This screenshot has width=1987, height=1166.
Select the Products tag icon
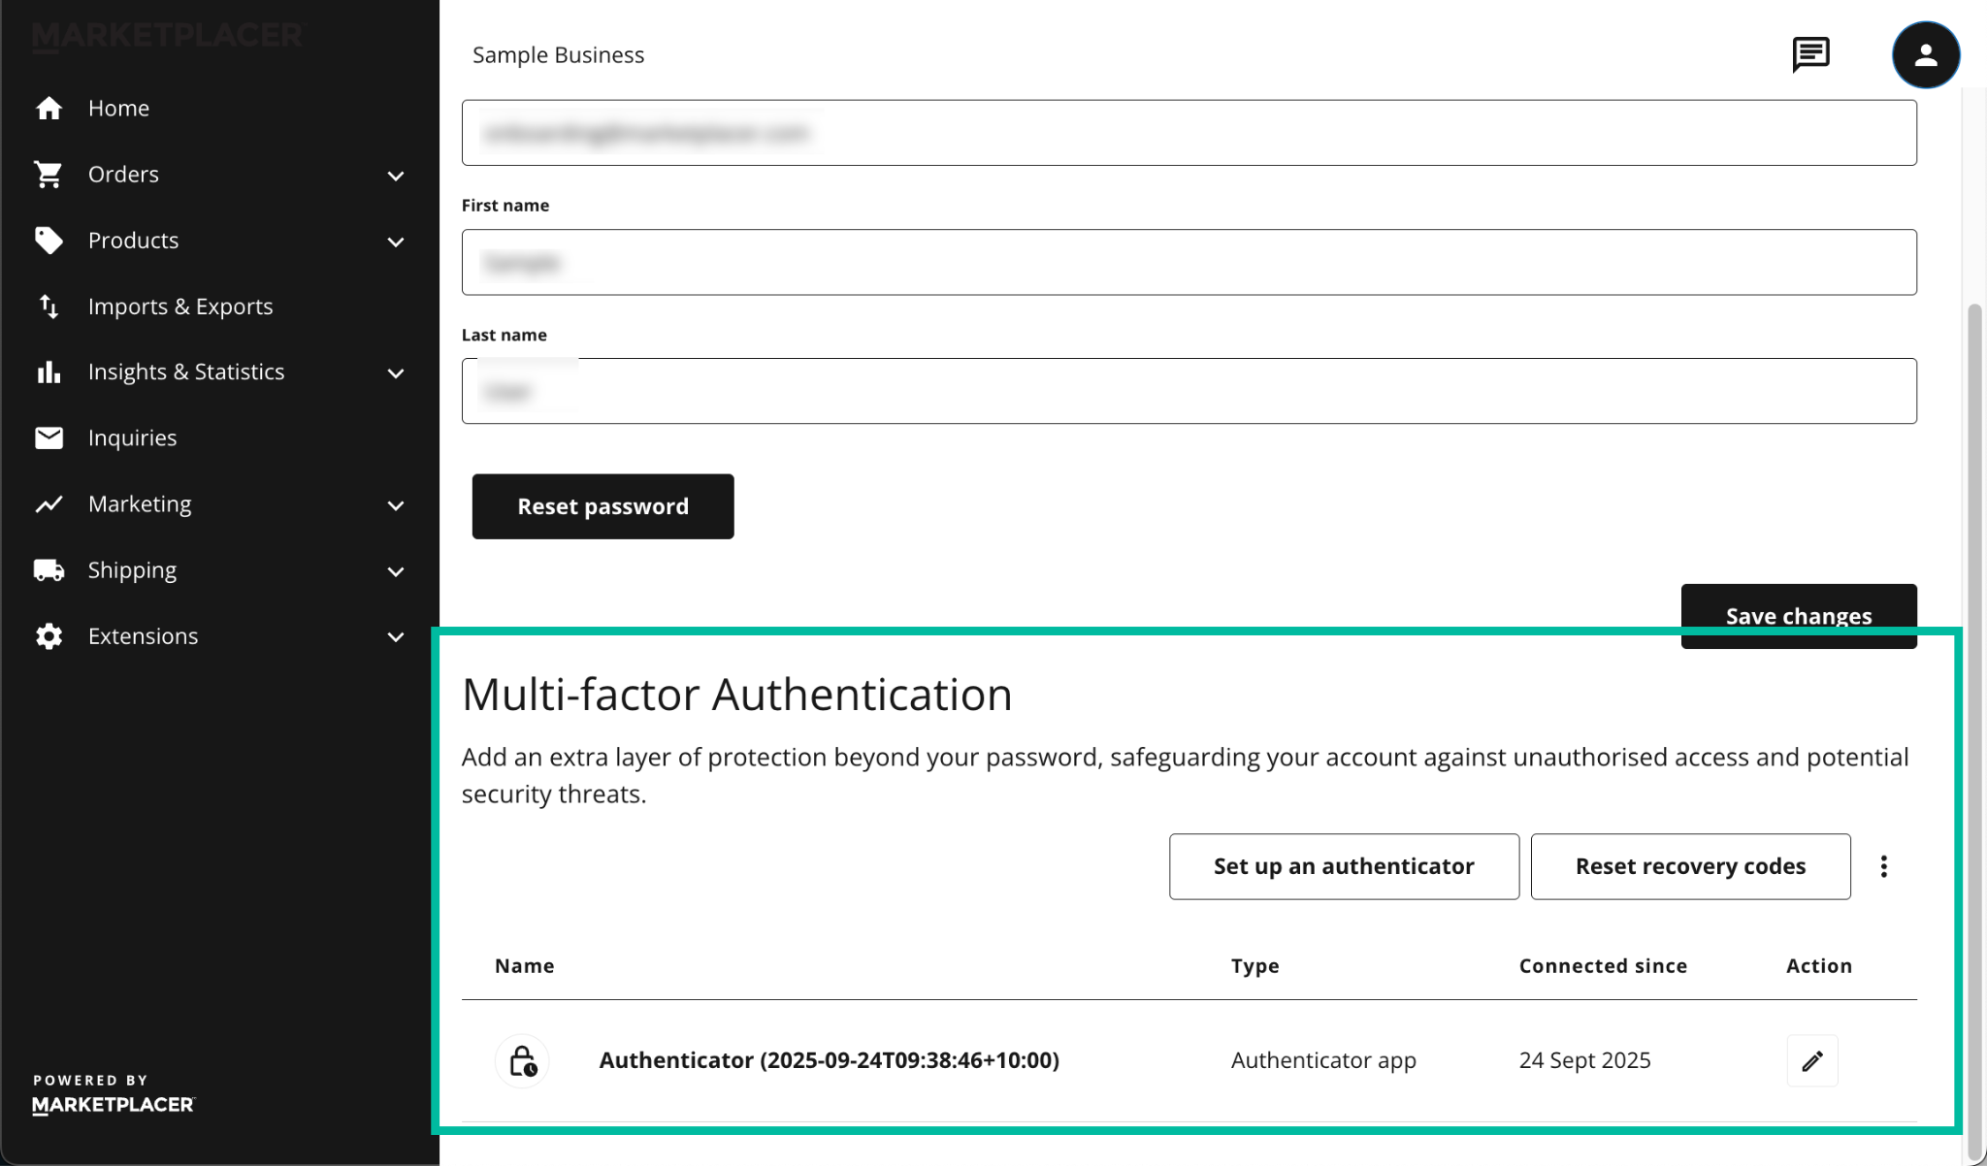[x=49, y=241]
